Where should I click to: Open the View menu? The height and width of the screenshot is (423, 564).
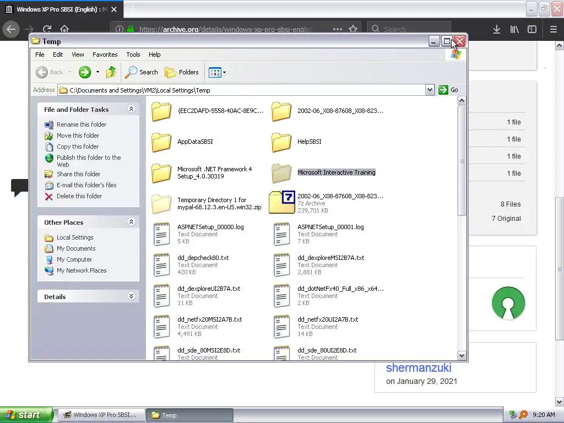(78, 55)
